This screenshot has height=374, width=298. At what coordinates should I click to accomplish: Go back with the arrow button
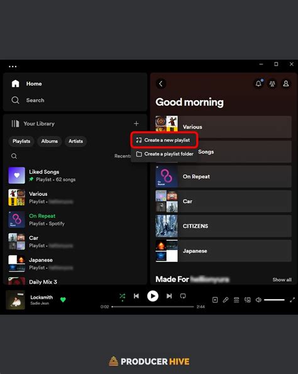[x=161, y=84]
